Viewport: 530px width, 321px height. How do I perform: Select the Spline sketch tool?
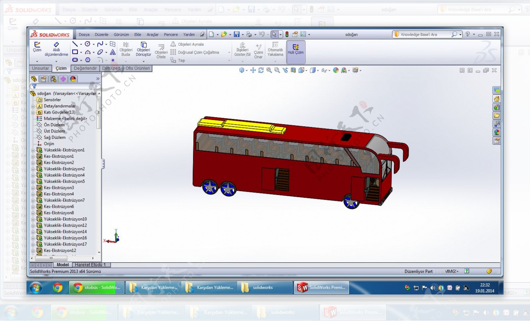(x=100, y=44)
